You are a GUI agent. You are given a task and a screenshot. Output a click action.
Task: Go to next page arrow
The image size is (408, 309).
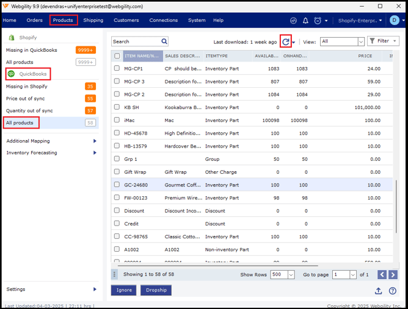(393, 275)
